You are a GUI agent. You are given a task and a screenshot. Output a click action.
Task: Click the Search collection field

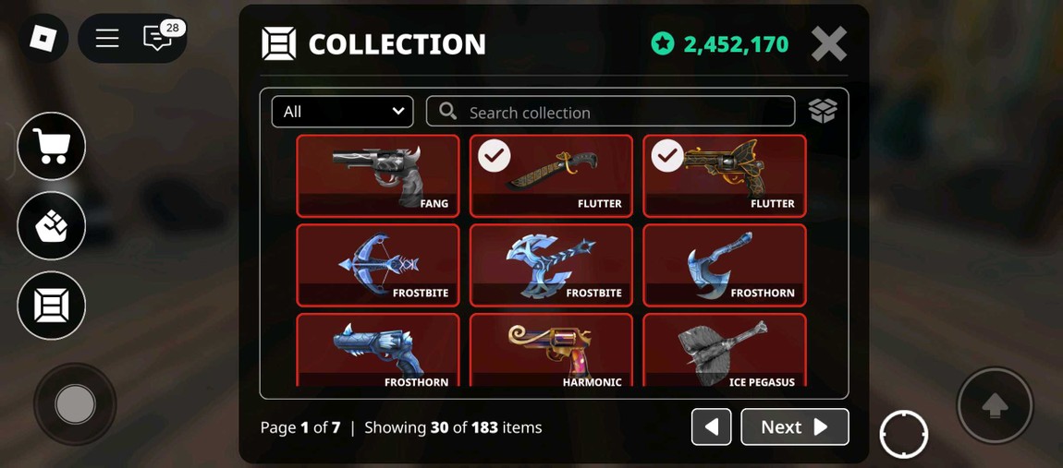click(610, 111)
